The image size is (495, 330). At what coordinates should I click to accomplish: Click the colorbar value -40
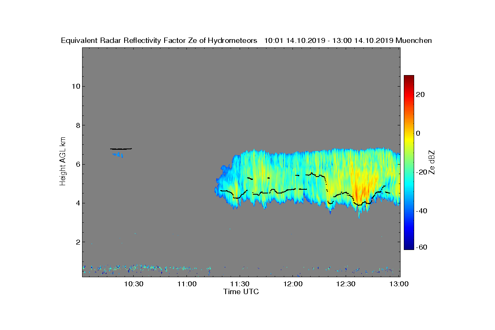click(420, 211)
